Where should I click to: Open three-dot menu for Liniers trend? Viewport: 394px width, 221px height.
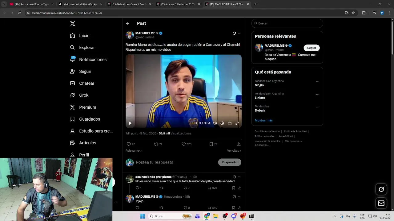318,94
